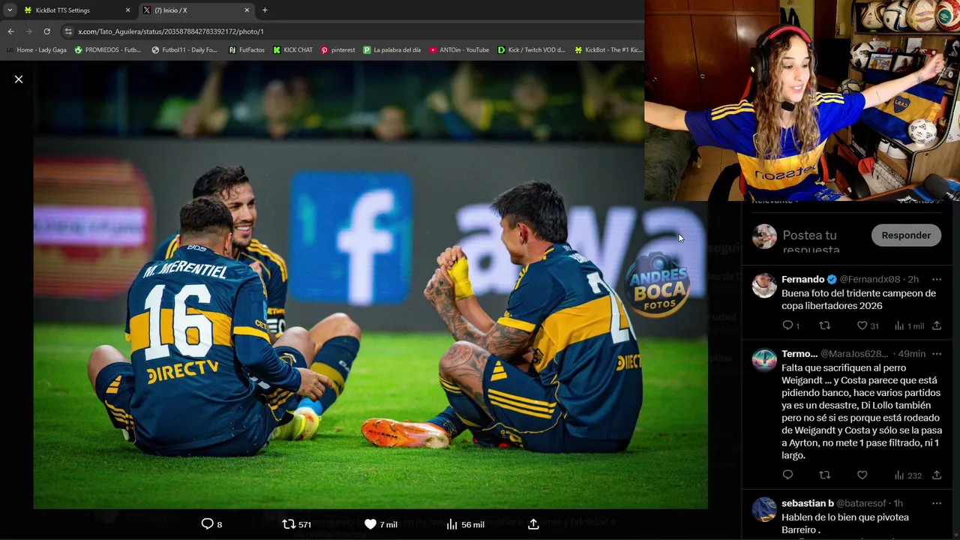This screenshot has height=540, width=960.
Task: Open Fernando's profile avatar
Action: coord(764,286)
